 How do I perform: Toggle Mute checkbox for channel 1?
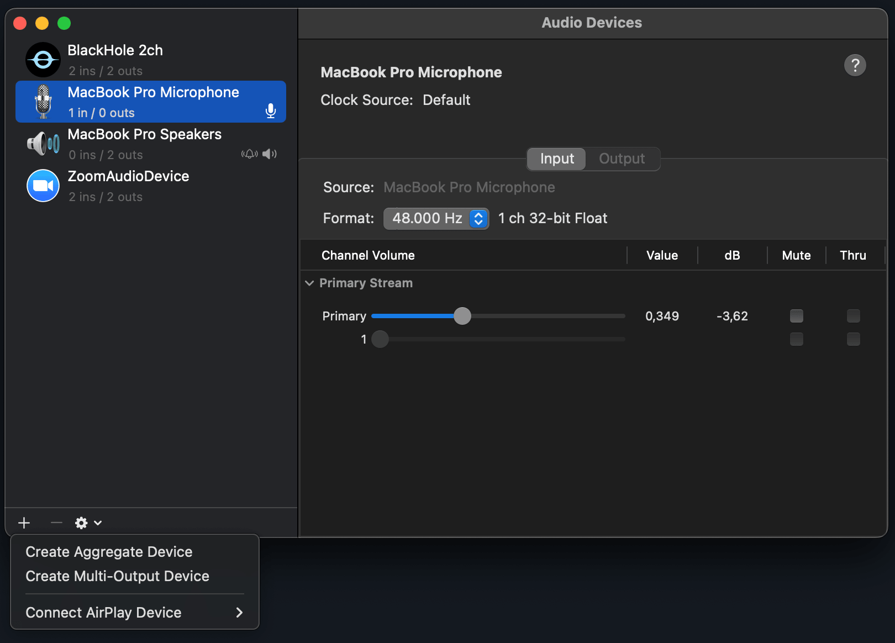pos(796,339)
